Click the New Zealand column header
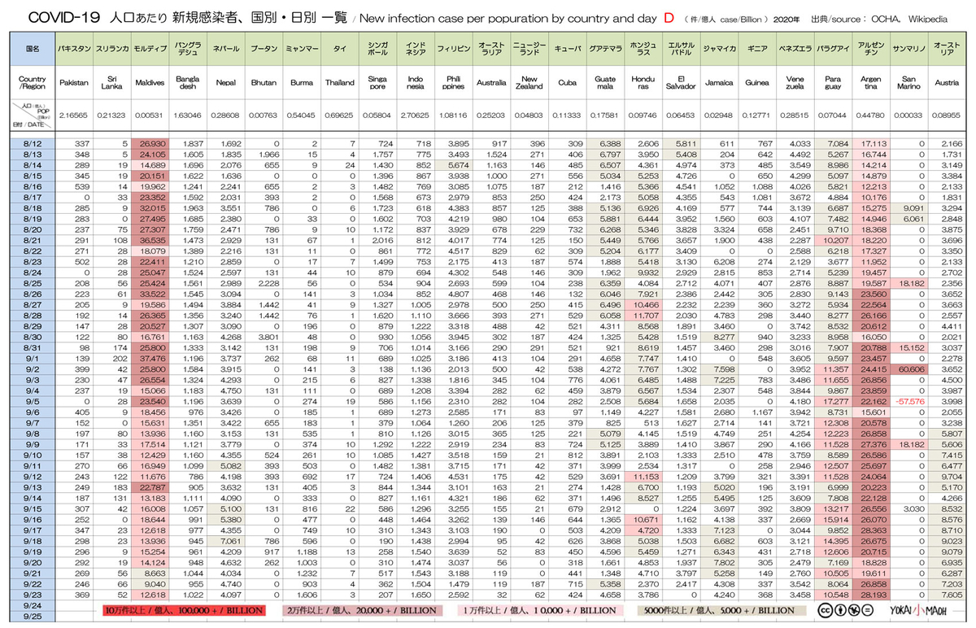This screenshot has height=628, width=976. 529,83
